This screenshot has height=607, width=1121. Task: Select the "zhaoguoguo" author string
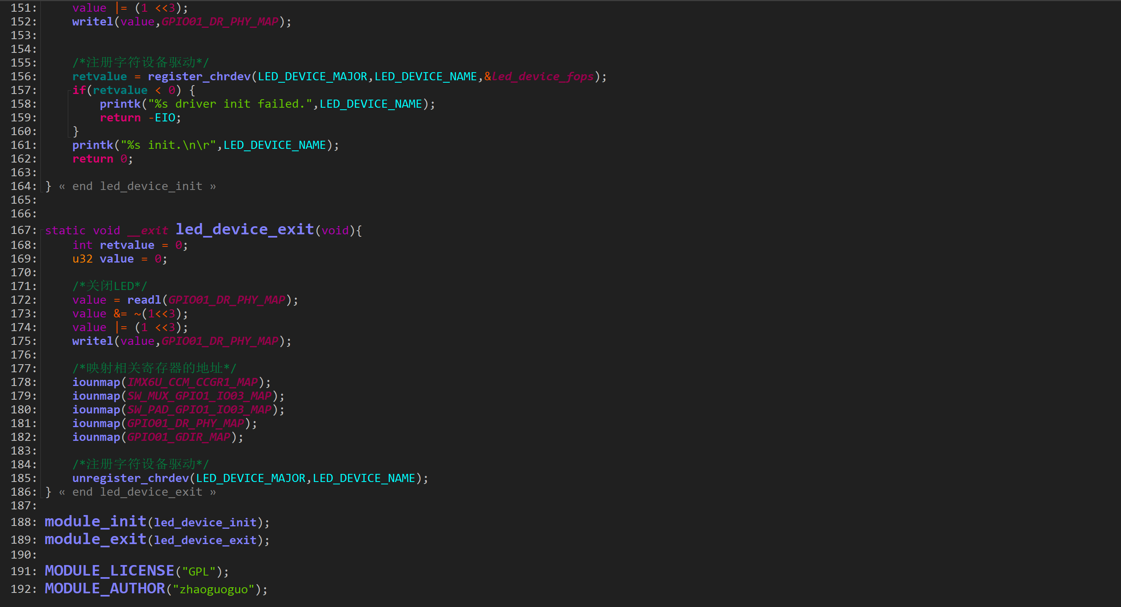214,590
